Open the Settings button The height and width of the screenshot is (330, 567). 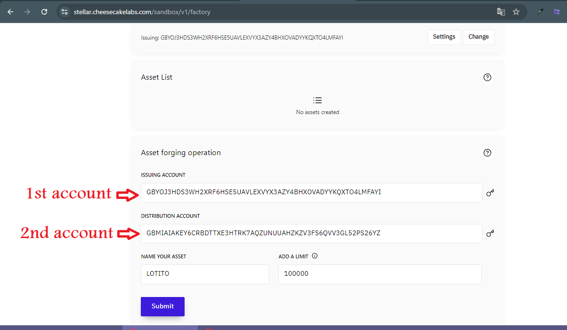[444, 37]
